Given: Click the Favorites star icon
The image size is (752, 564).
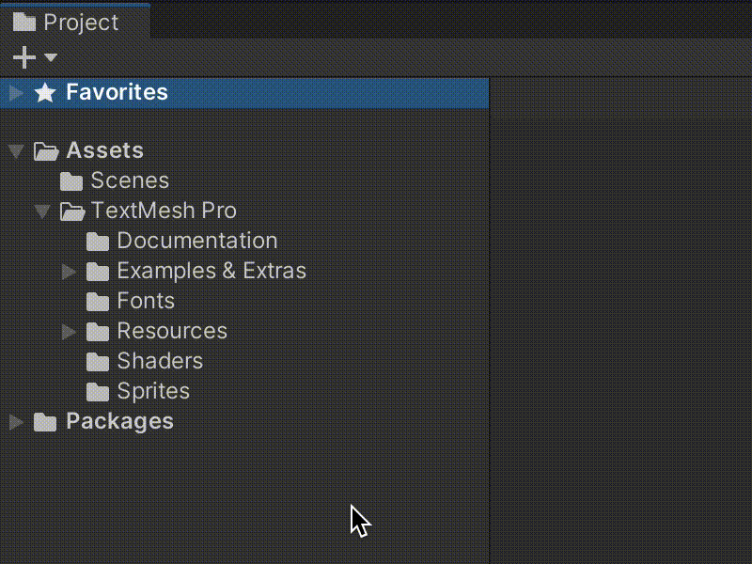Looking at the screenshot, I should pos(44,92).
